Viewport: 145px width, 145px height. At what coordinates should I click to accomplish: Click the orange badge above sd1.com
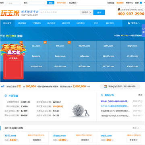(x=45, y=42)
